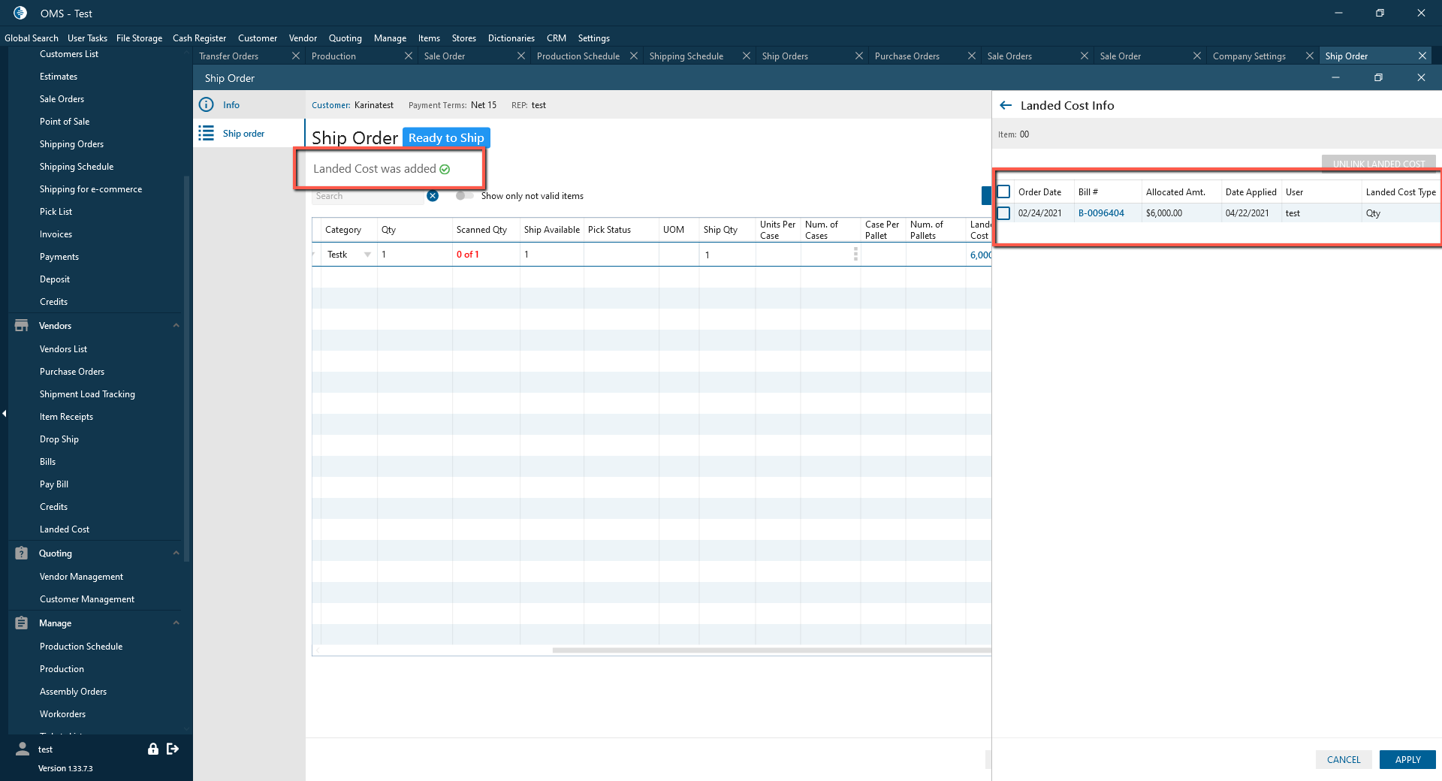Click into the Search input field
Viewport: 1442px width, 781px height.
click(x=368, y=196)
